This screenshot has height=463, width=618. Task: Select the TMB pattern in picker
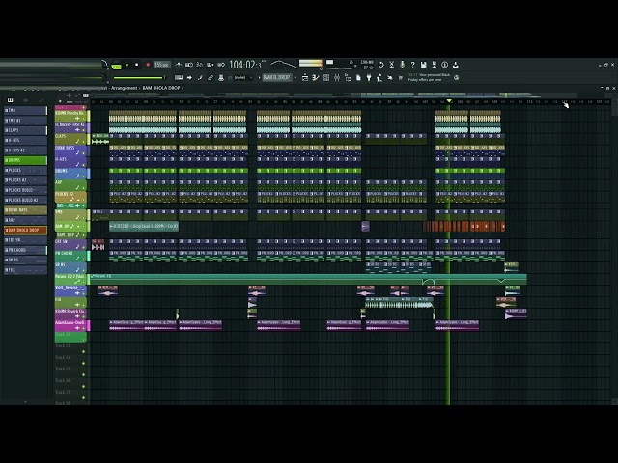(26, 110)
